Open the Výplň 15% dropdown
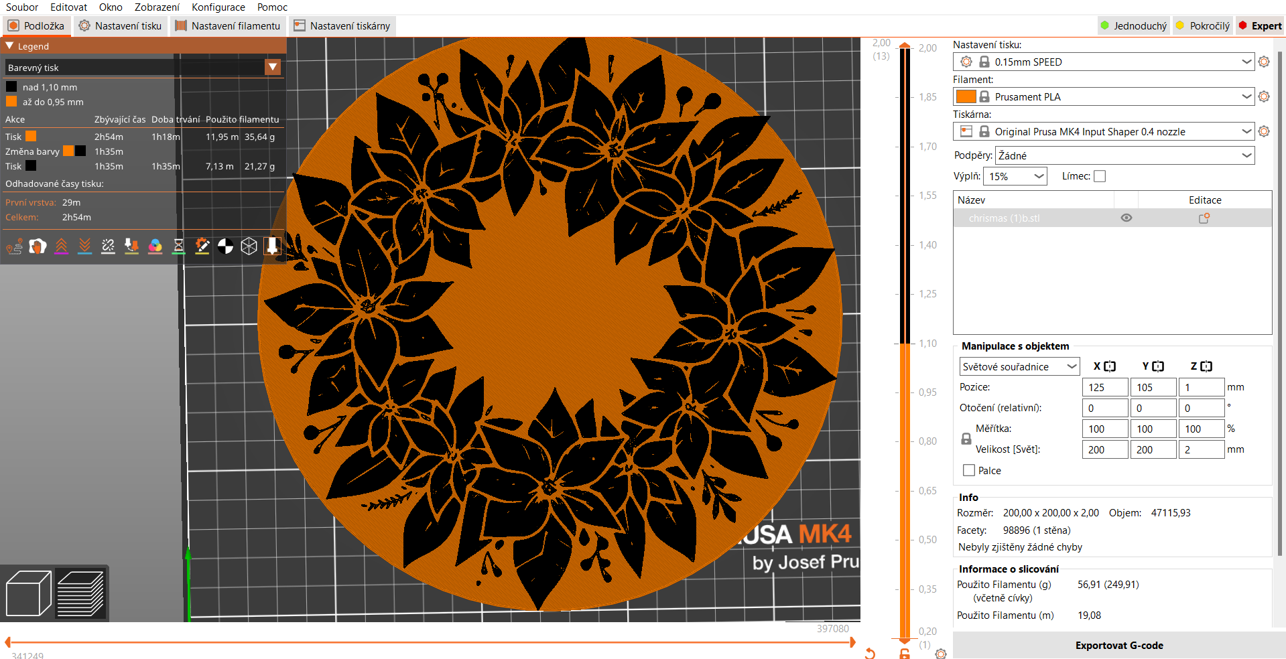 1015,176
